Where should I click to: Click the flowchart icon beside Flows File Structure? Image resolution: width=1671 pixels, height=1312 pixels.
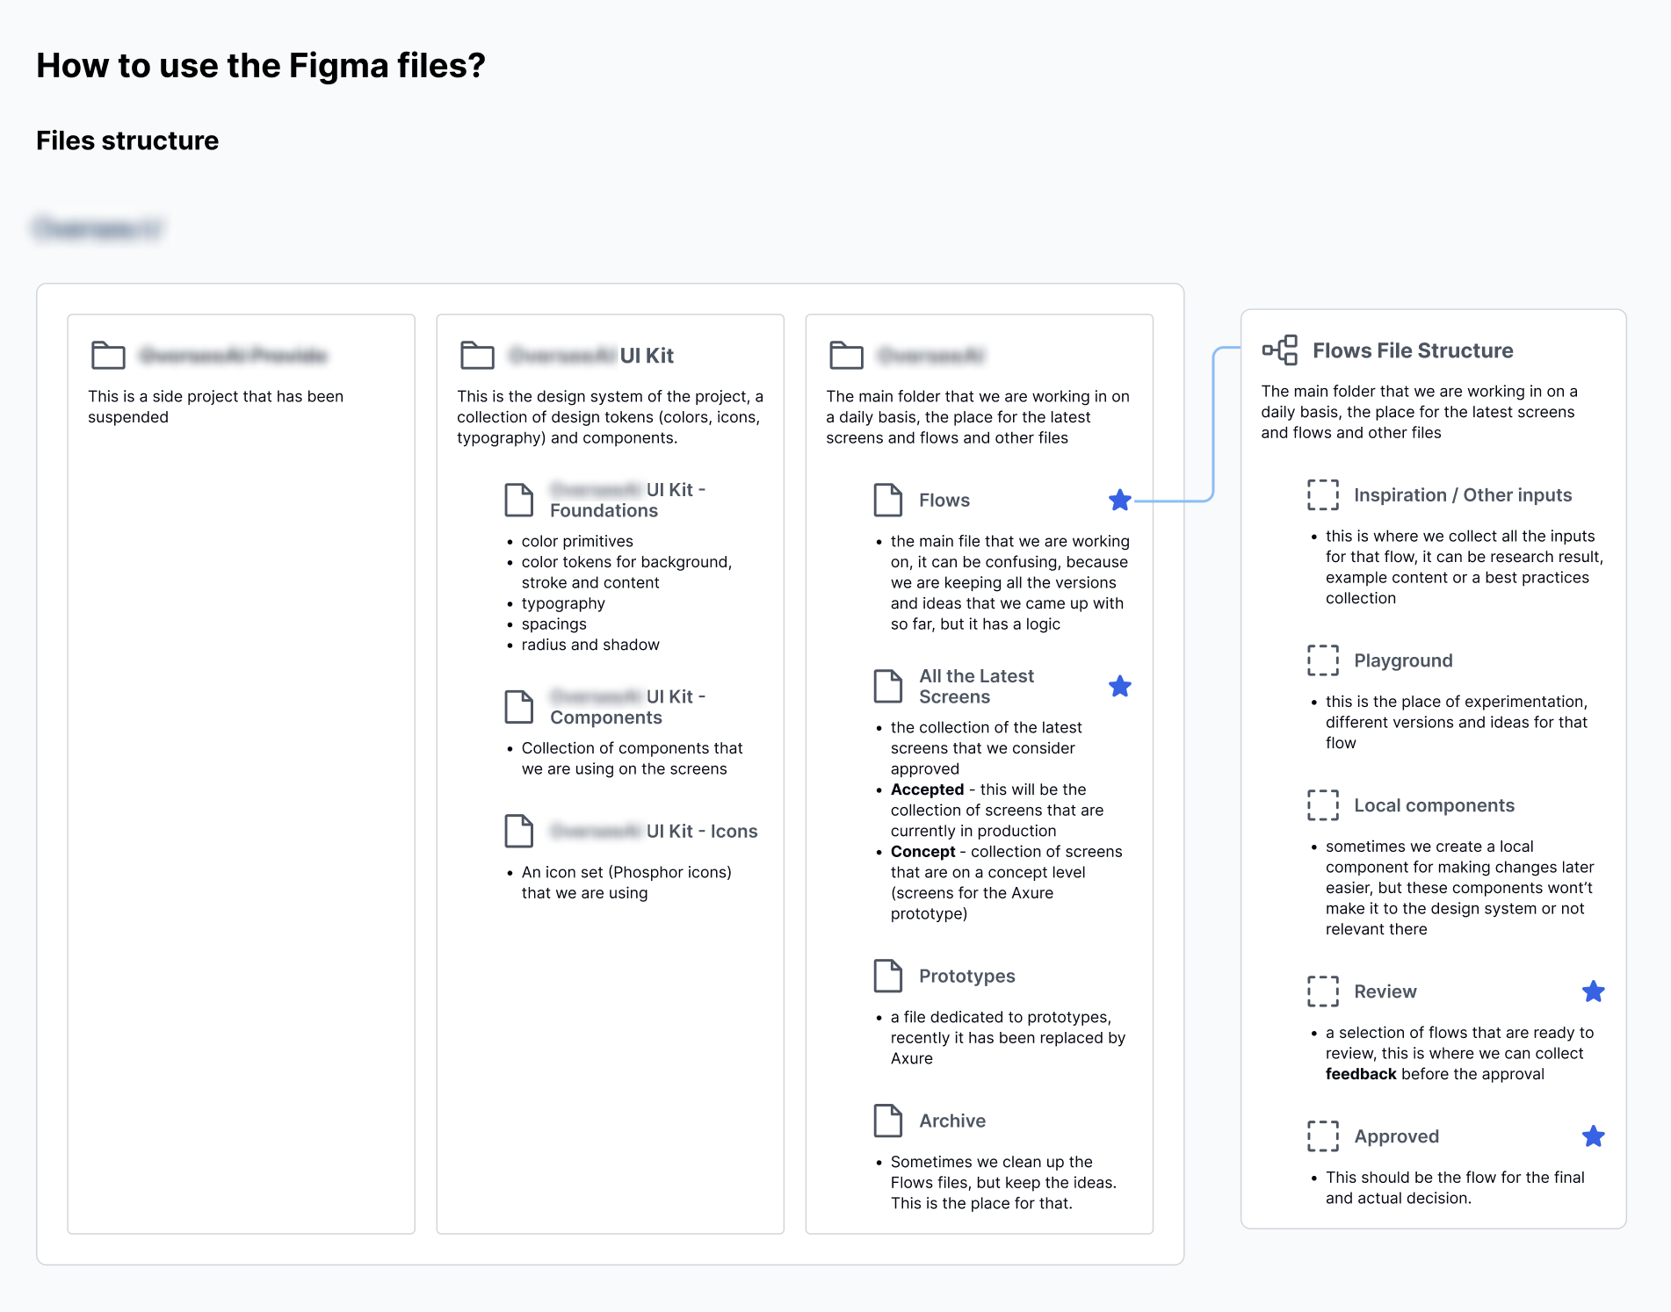coord(1280,350)
